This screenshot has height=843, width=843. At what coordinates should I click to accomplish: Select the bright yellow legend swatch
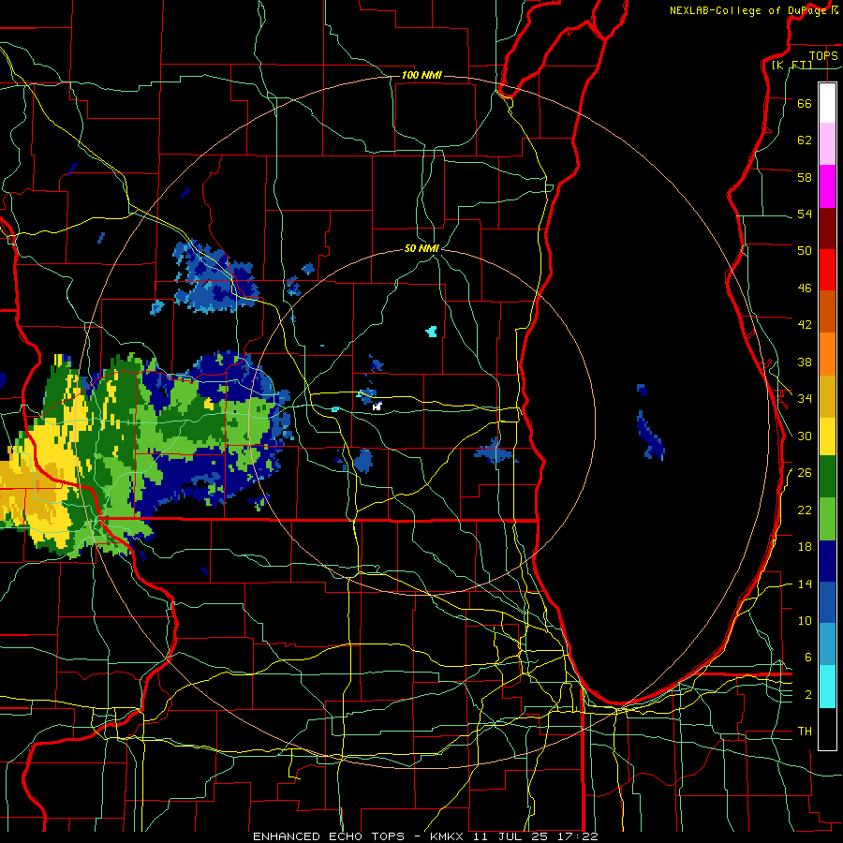click(827, 436)
